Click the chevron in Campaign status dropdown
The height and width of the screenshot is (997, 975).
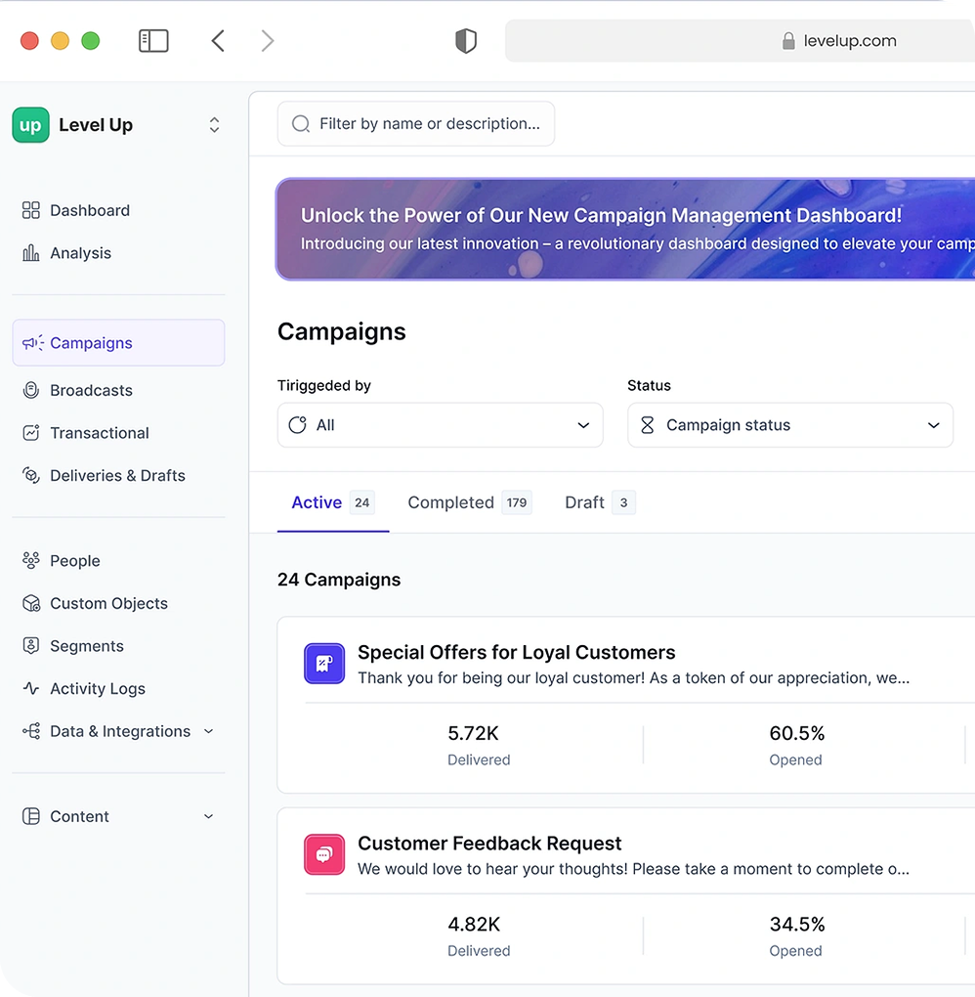[x=933, y=425]
